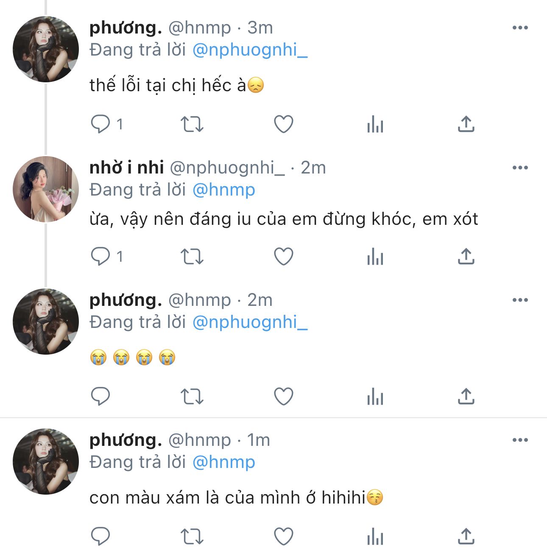Click phương's avatar on the first tweet
The width and height of the screenshot is (547, 557).
coord(46,49)
